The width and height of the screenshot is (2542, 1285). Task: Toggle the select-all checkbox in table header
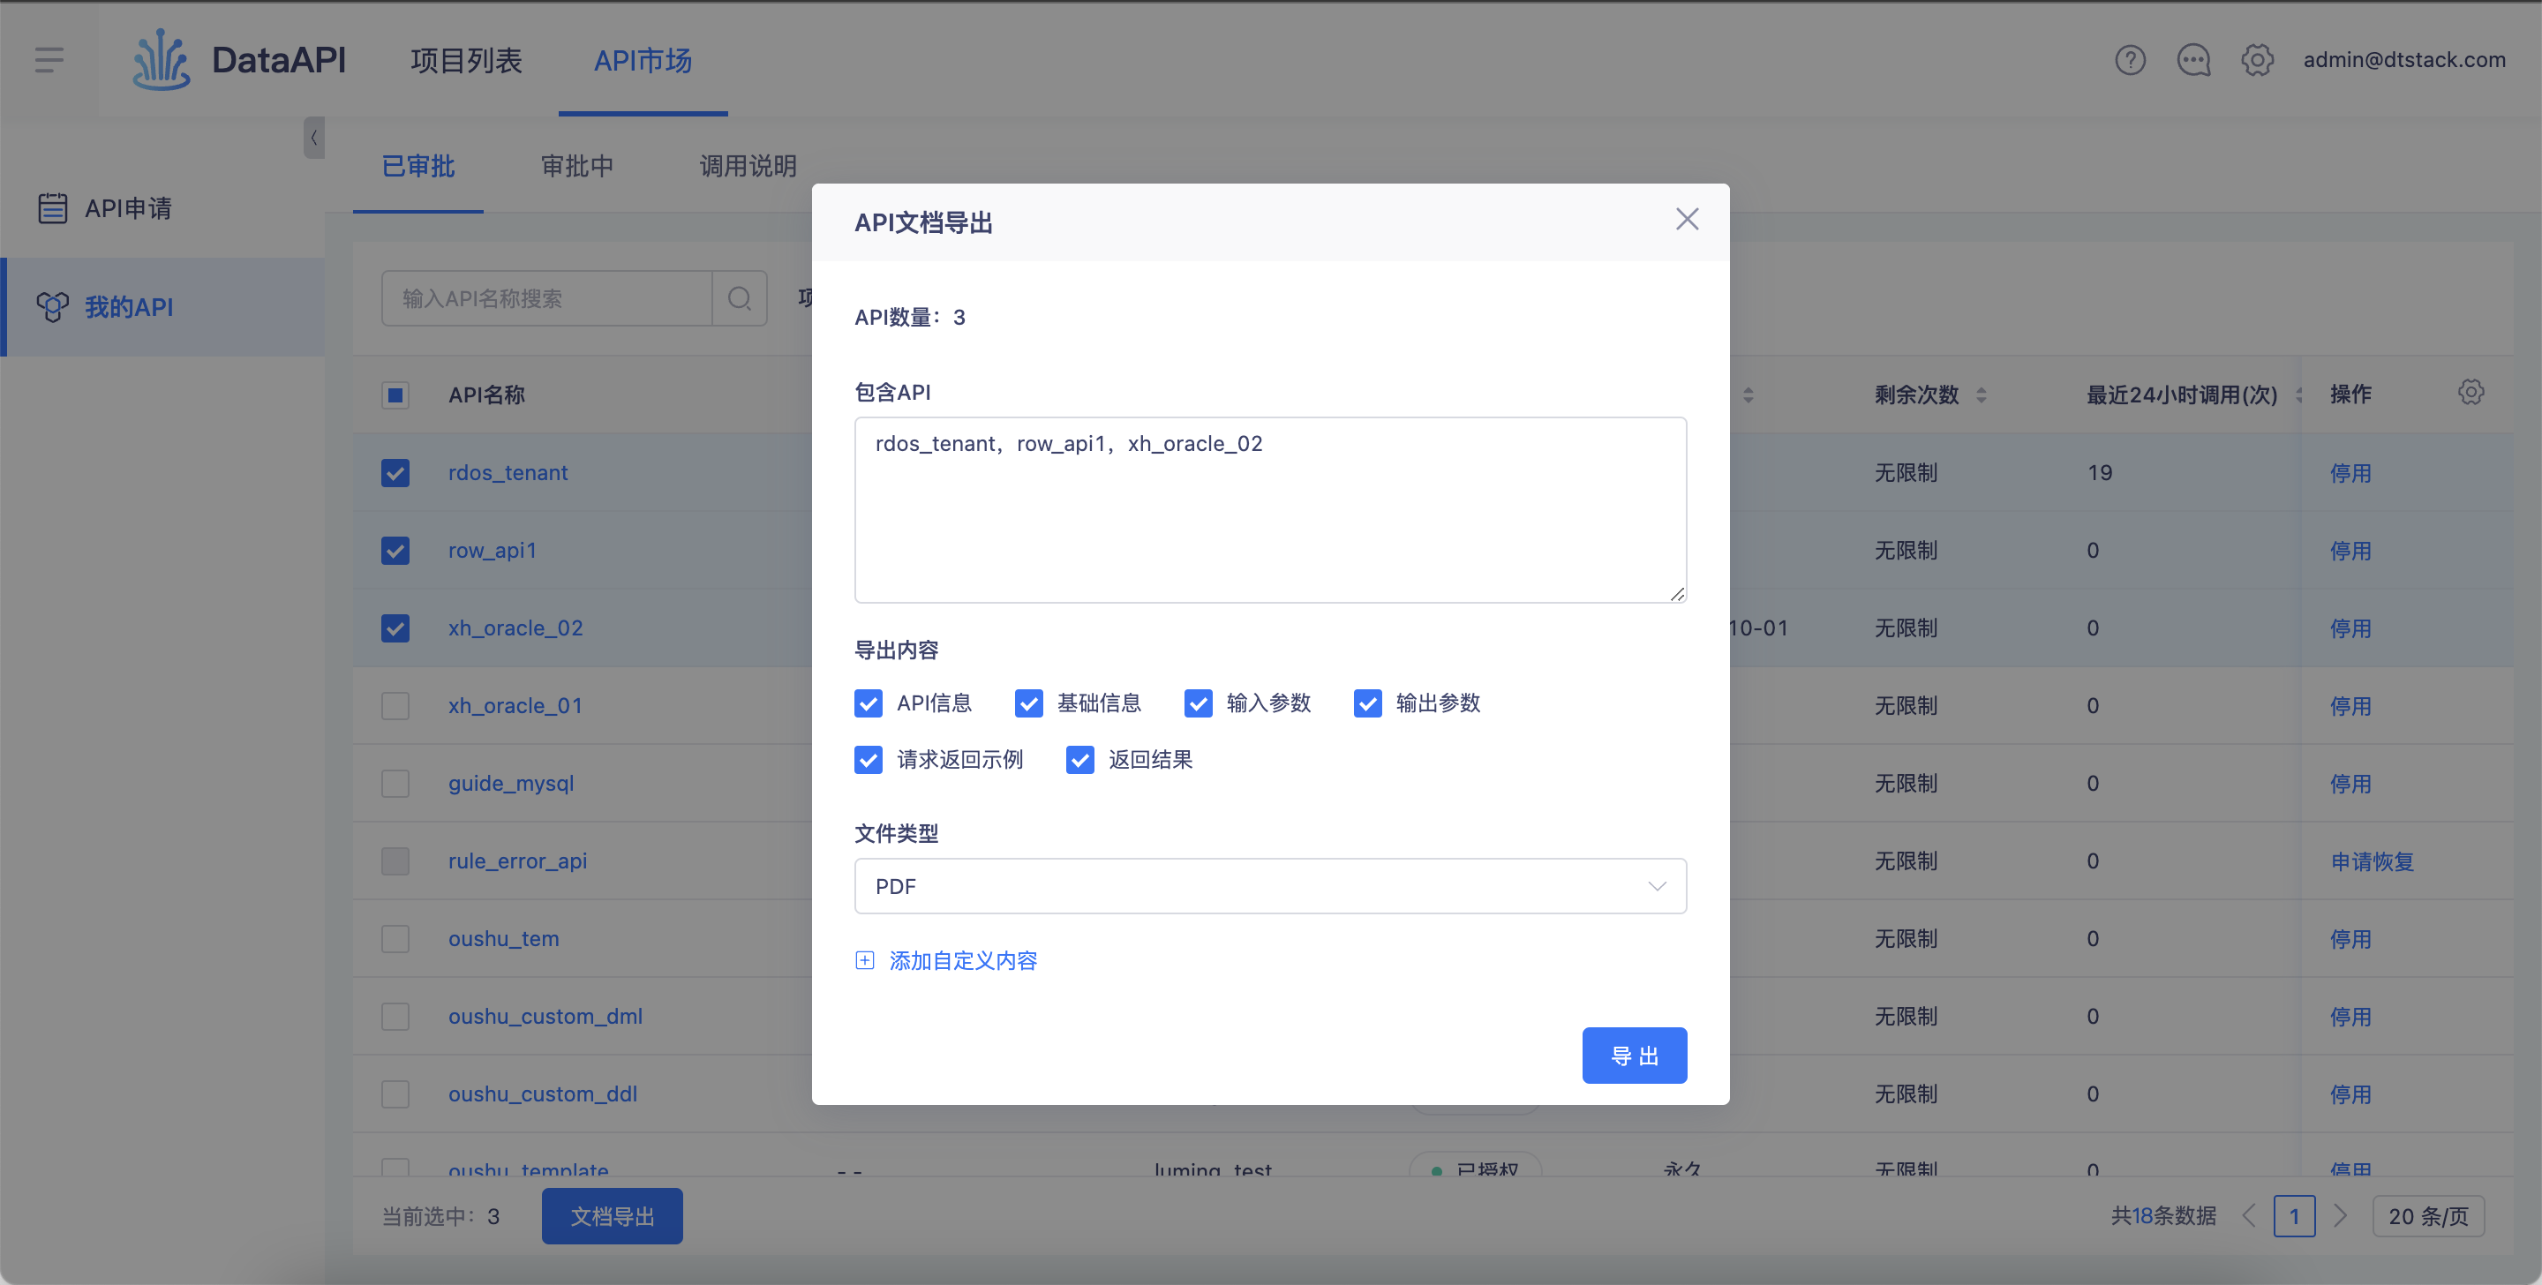395,395
